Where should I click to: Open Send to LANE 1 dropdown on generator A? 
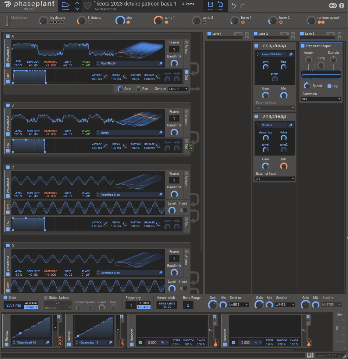click(x=178, y=89)
